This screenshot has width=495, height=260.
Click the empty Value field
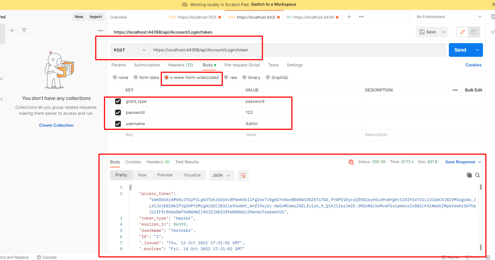(302, 135)
